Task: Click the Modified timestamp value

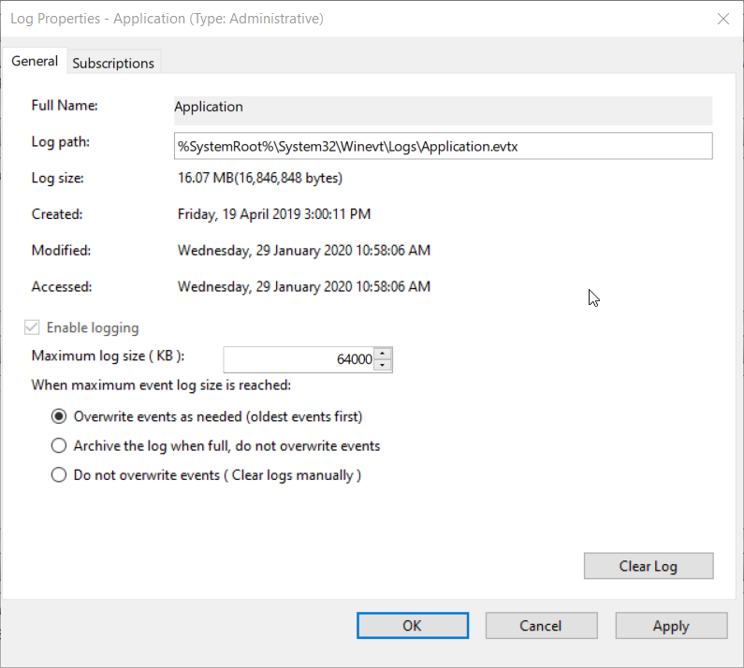Action: click(304, 251)
